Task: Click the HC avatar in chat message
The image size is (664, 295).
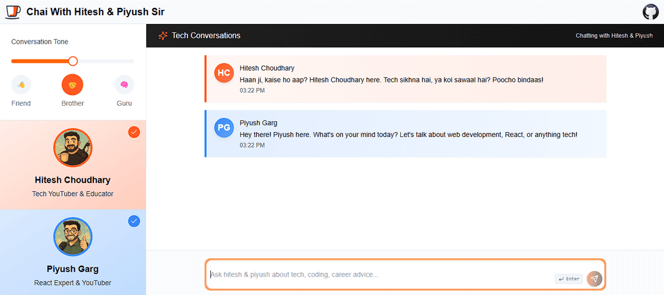Action: click(224, 73)
